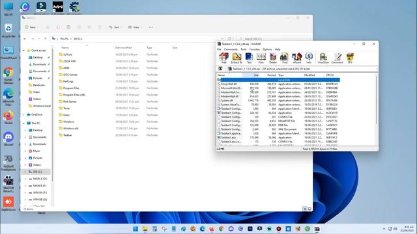The image size is (417, 234).
Task: Click the VirusScan icon in WinRAR
Action: (323, 58)
